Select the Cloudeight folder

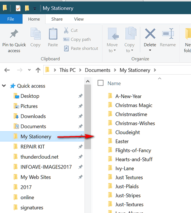coord(127,132)
